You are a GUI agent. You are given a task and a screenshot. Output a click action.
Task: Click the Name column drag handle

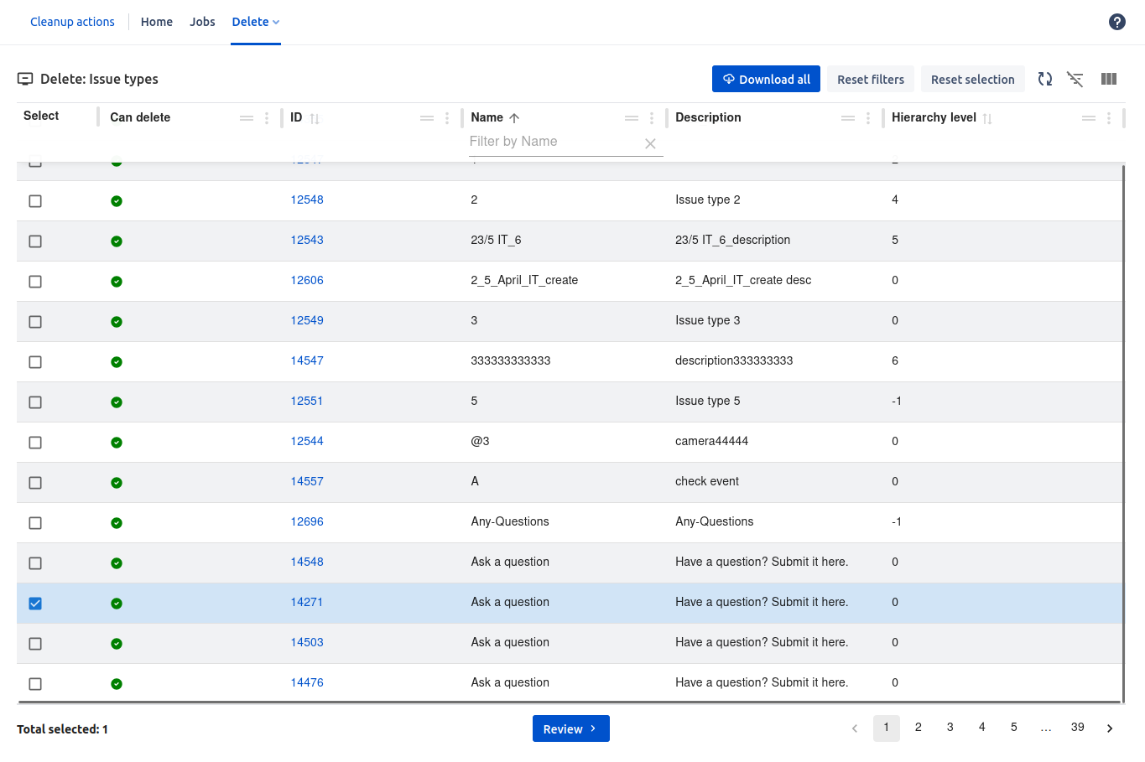[x=632, y=118]
